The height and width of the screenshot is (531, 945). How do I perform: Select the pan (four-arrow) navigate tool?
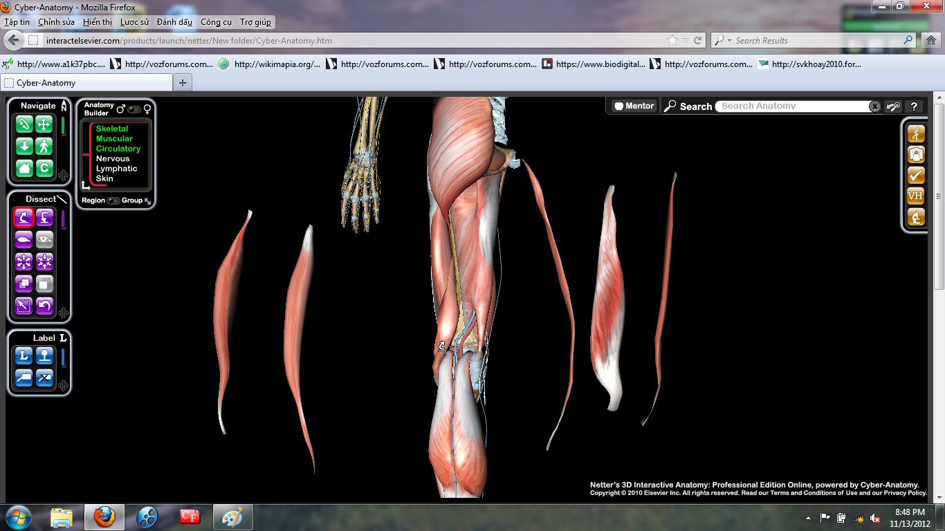coord(44,125)
